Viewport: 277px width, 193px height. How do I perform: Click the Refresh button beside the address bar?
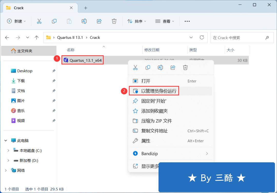(x=202, y=38)
